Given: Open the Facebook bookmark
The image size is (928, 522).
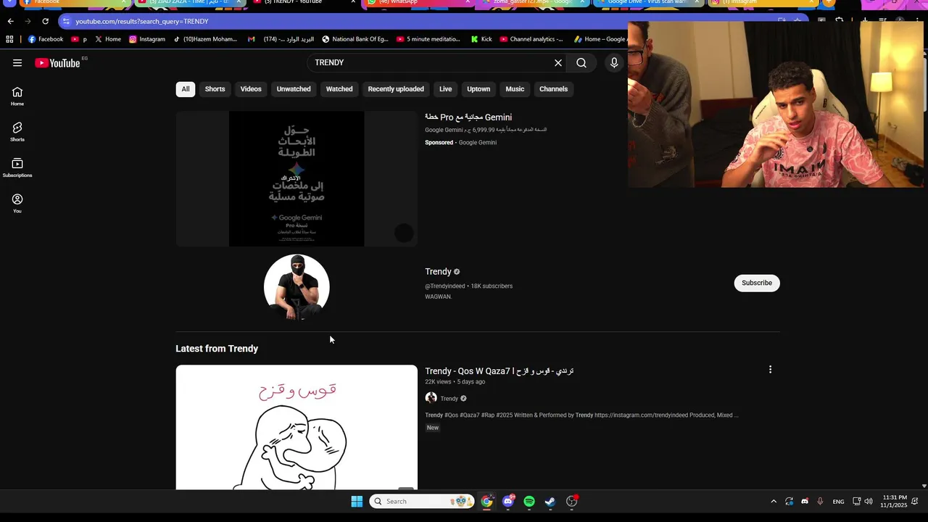Looking at the screenshot, I should (46, 39).
